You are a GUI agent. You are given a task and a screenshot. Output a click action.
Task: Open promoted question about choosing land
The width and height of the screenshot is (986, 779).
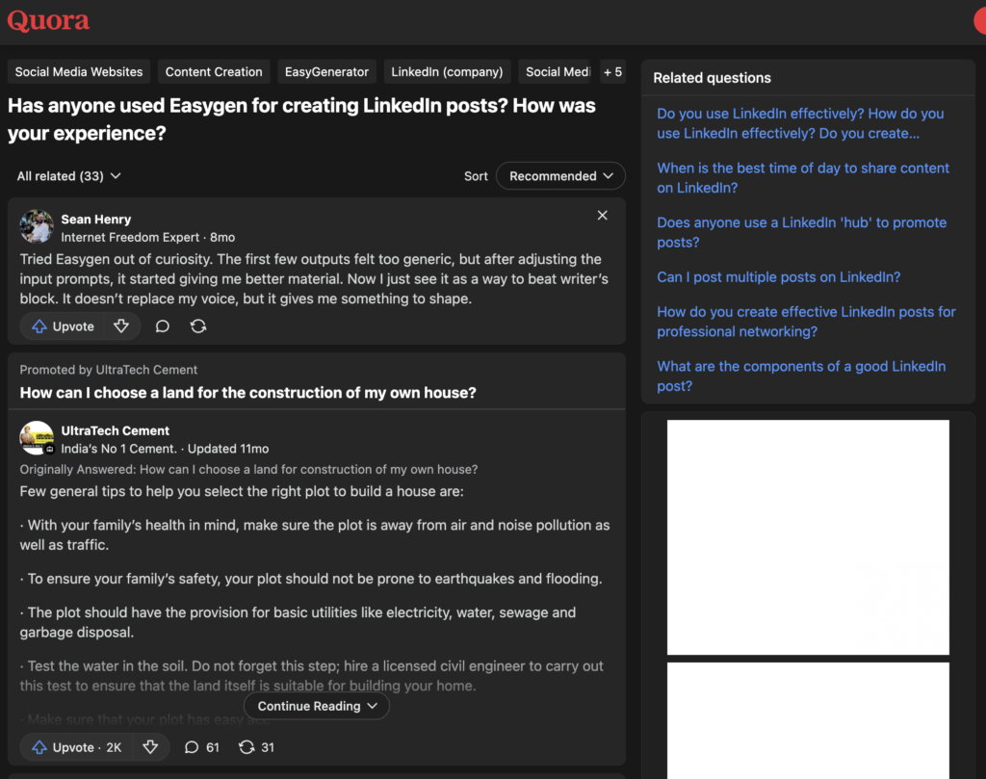(247, 392)
